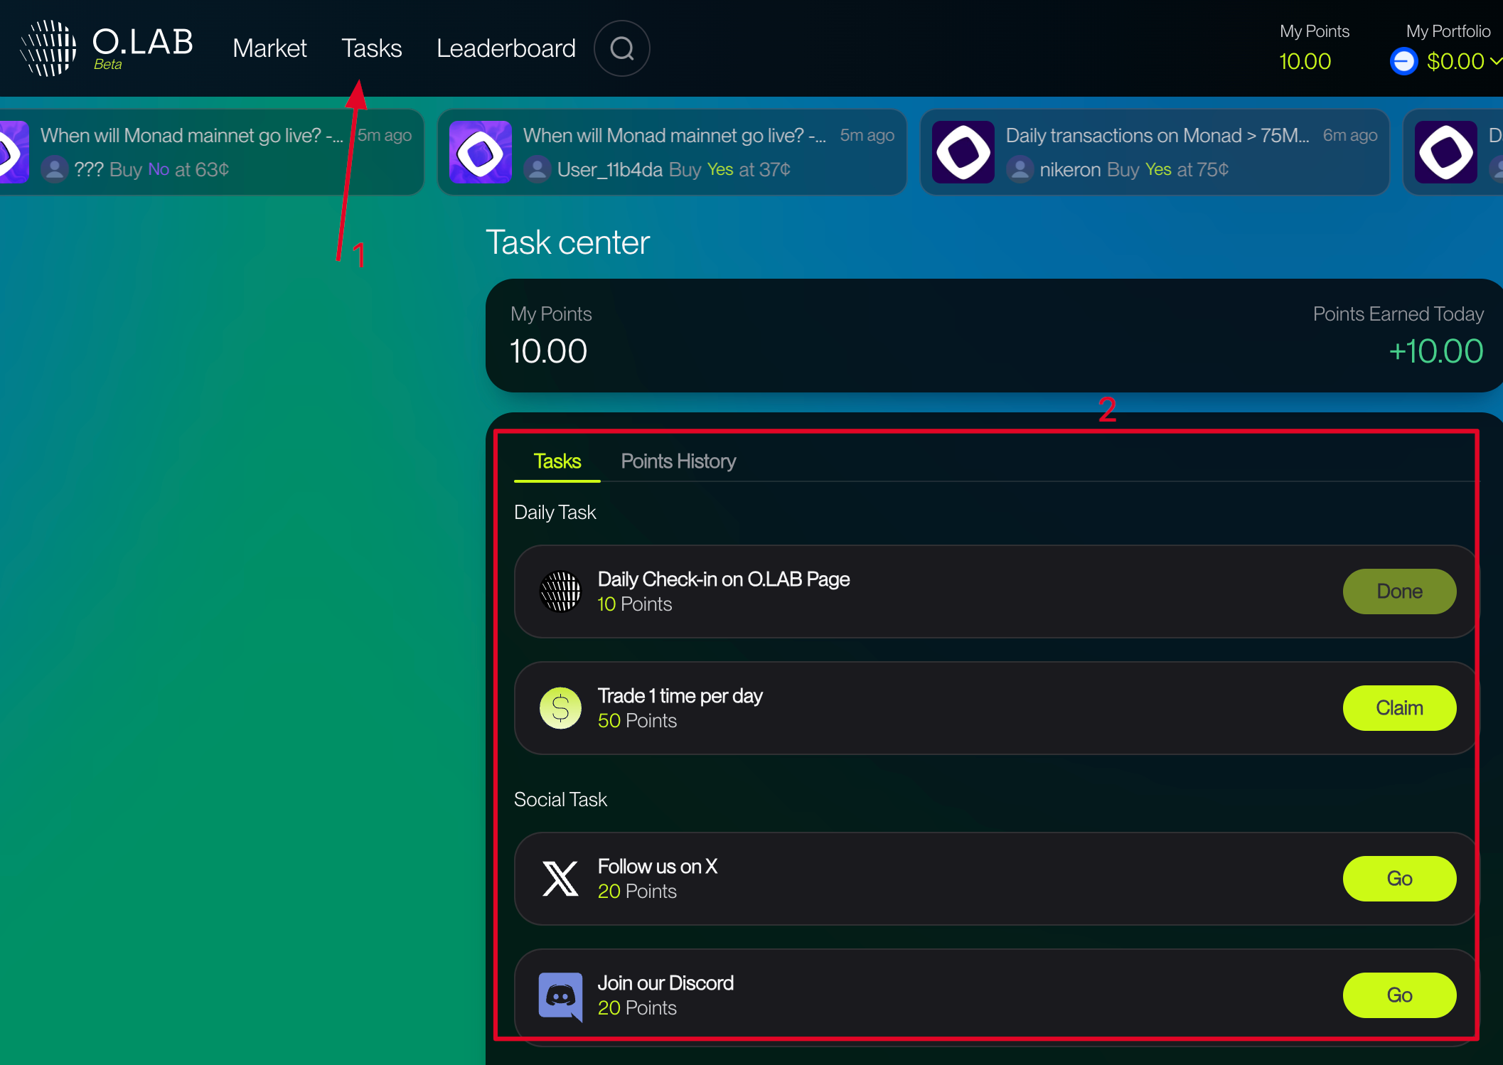Click the X logo icon

tap(560, 879)
